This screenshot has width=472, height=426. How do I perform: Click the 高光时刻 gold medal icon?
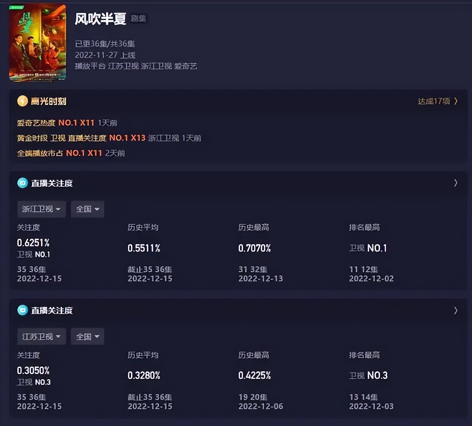tap(22, 101)
